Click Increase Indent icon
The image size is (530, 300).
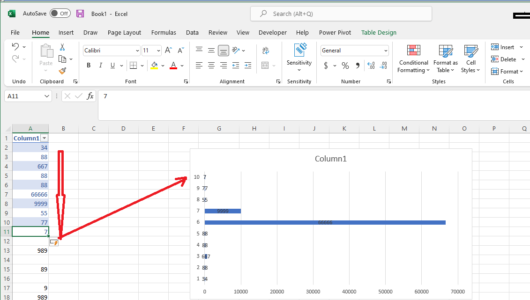point(248,65)
